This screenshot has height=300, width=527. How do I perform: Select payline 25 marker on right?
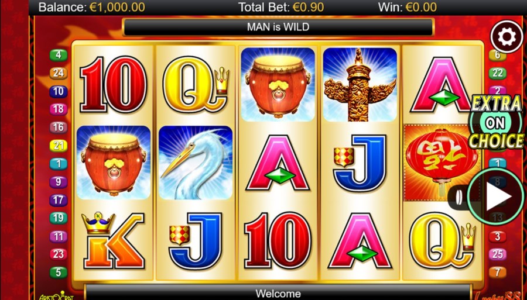[x=497, y=254]
